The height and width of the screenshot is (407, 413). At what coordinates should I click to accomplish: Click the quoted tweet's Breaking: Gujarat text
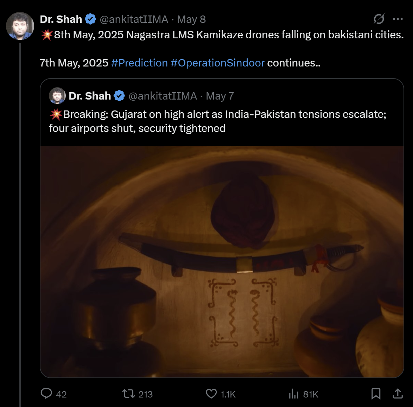click(x=217, y=121)
